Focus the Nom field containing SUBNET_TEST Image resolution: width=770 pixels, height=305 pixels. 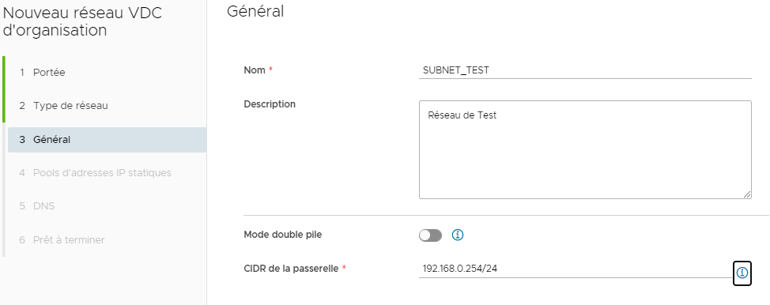pos(585,70)
